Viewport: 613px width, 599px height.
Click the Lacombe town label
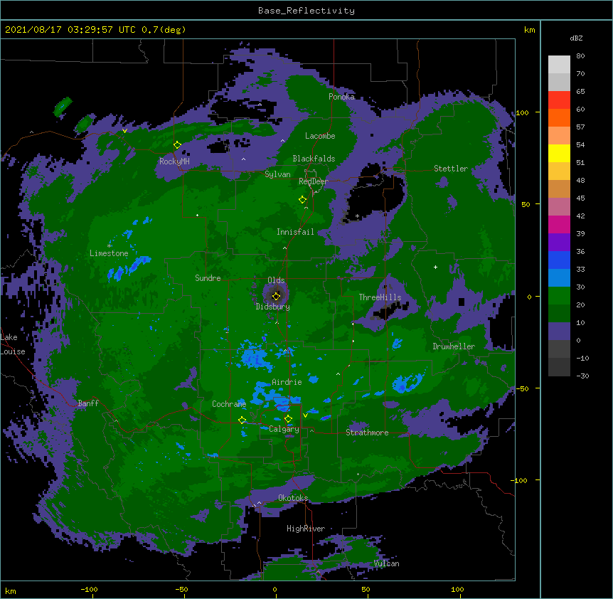320,136
